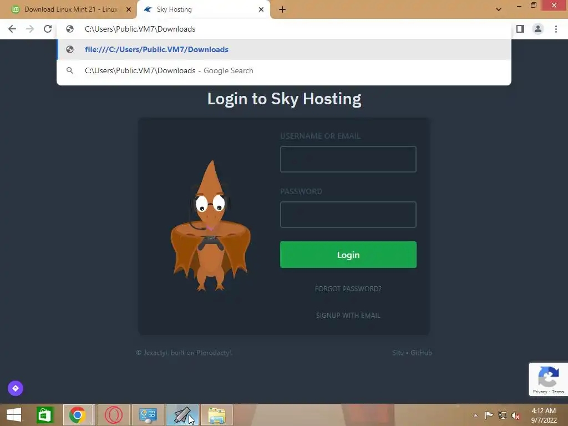Open a new tab with plus button

click(x=282, y=9)
